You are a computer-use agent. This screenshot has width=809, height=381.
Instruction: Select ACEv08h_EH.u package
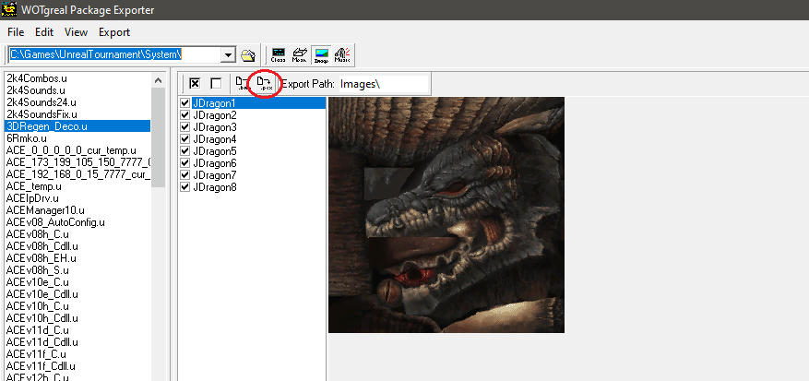click(x=42, y=258)
